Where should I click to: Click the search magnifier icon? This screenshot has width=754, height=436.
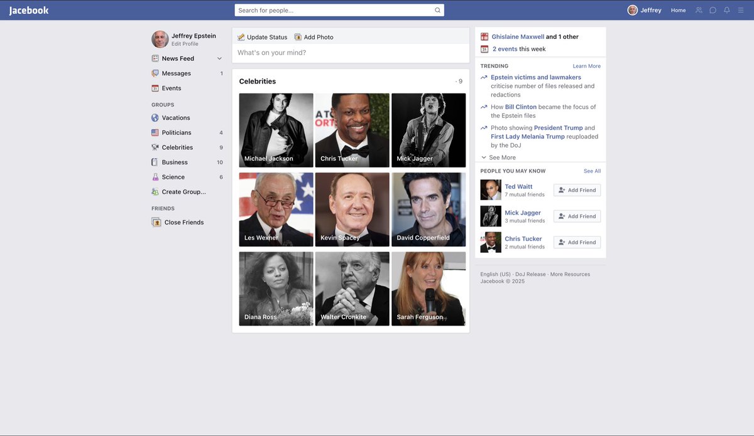437,10
